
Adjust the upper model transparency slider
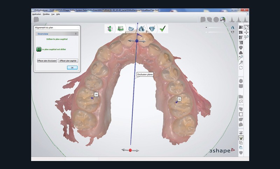(217, 27)
